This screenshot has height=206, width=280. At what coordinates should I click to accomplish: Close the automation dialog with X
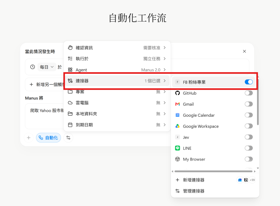pos(244,51)
